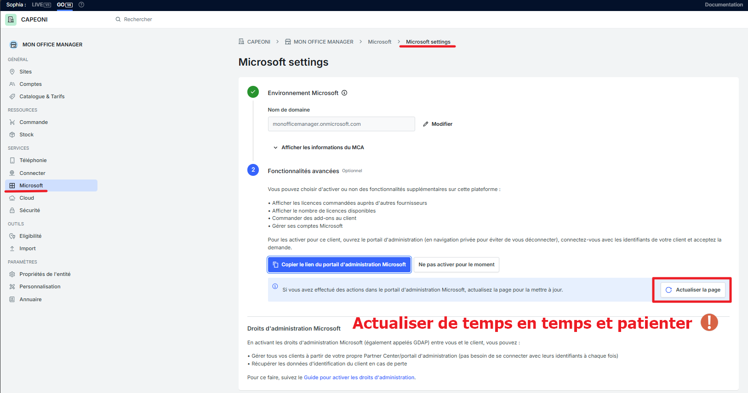Click Actualiser la page button
Image resolution: width=748 pixels, height=393 pixels.
[693, 290]
